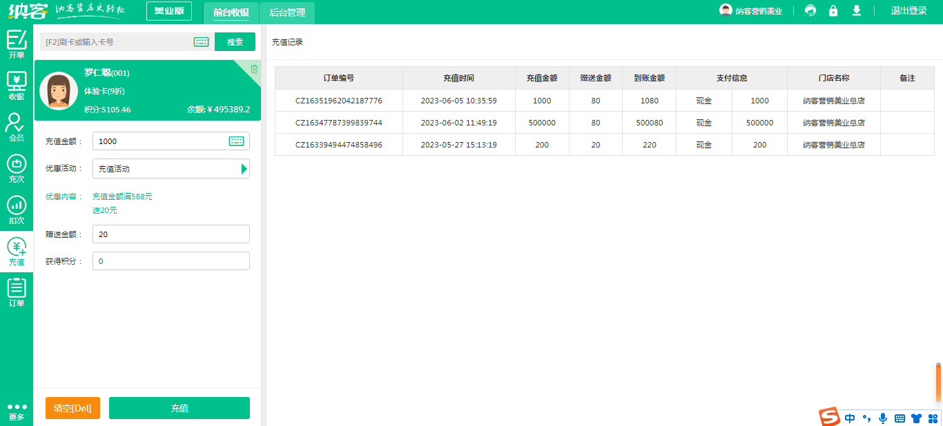Switch to 后台管理 tab
This screenshot has height=426, width=943.
click(x=287, y=12)
